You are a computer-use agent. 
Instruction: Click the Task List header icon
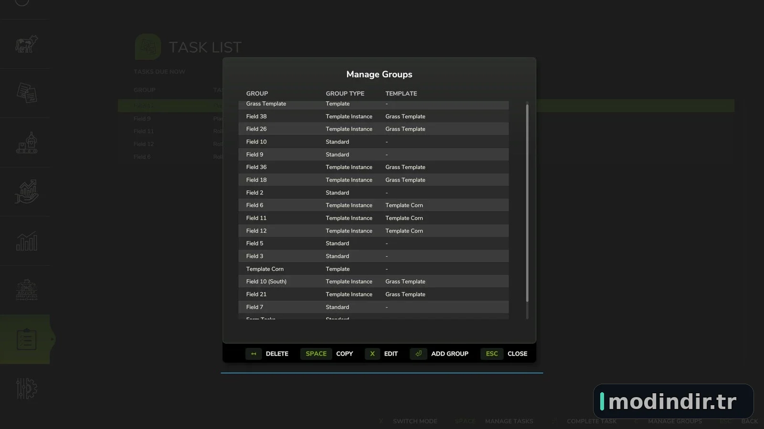pos(148,47)
